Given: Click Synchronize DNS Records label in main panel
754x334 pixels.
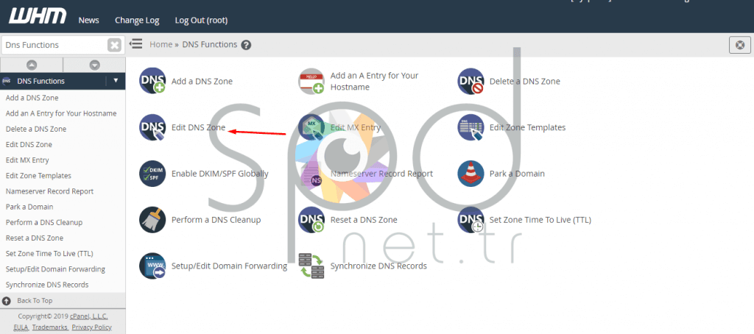Looking at the screenshot, I should pyautogui.click(x=379, y=266).
